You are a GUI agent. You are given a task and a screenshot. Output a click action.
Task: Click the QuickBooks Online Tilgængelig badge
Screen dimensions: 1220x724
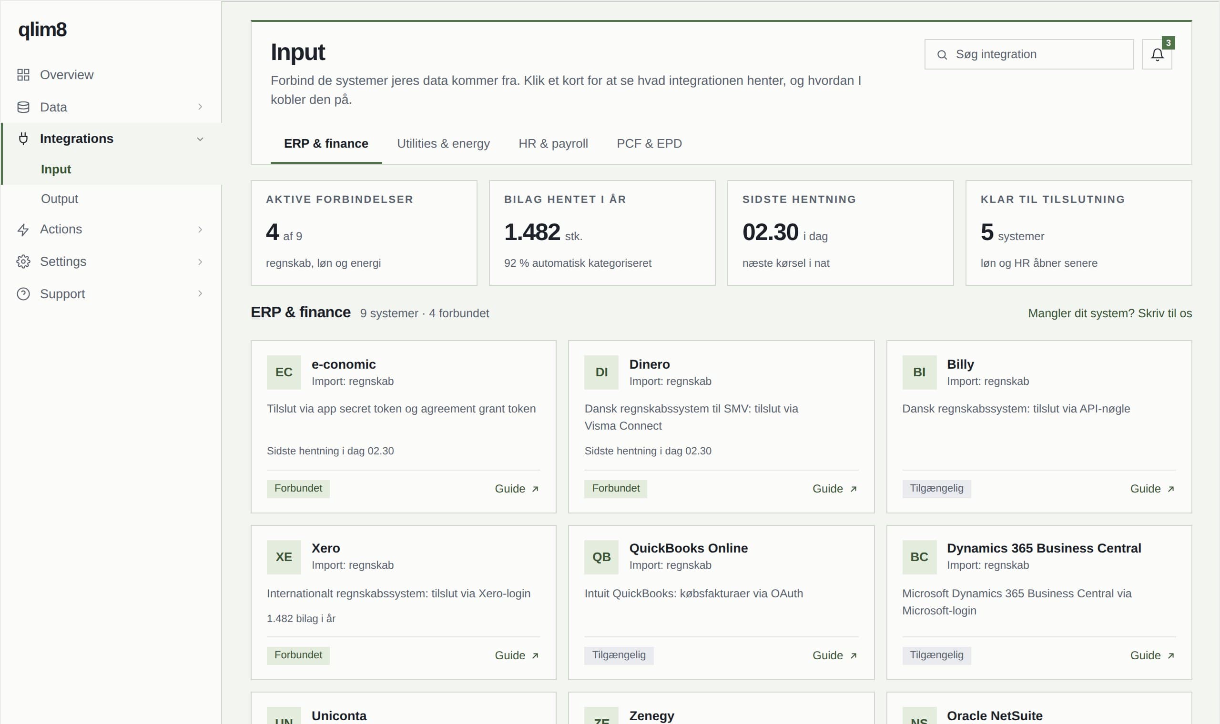click(618, 655)
